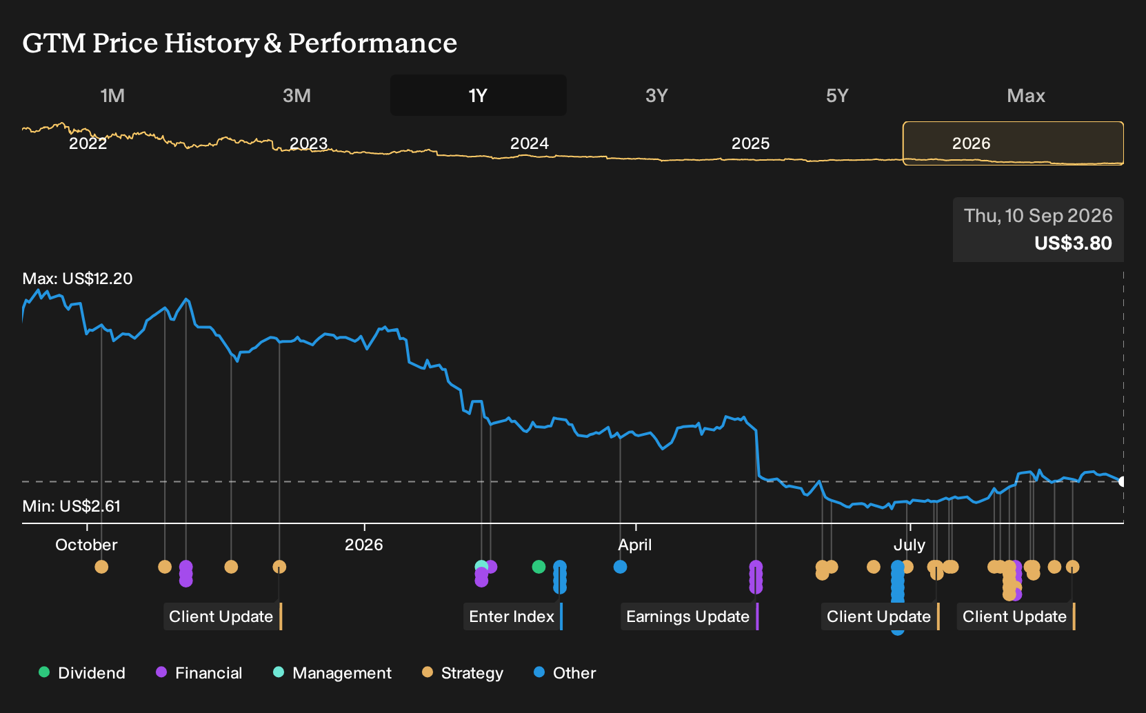The height and width of the screenshot is (713, 1146).
Task: Toggle the Strategy legend filter
Action: (x=463, y=673)
